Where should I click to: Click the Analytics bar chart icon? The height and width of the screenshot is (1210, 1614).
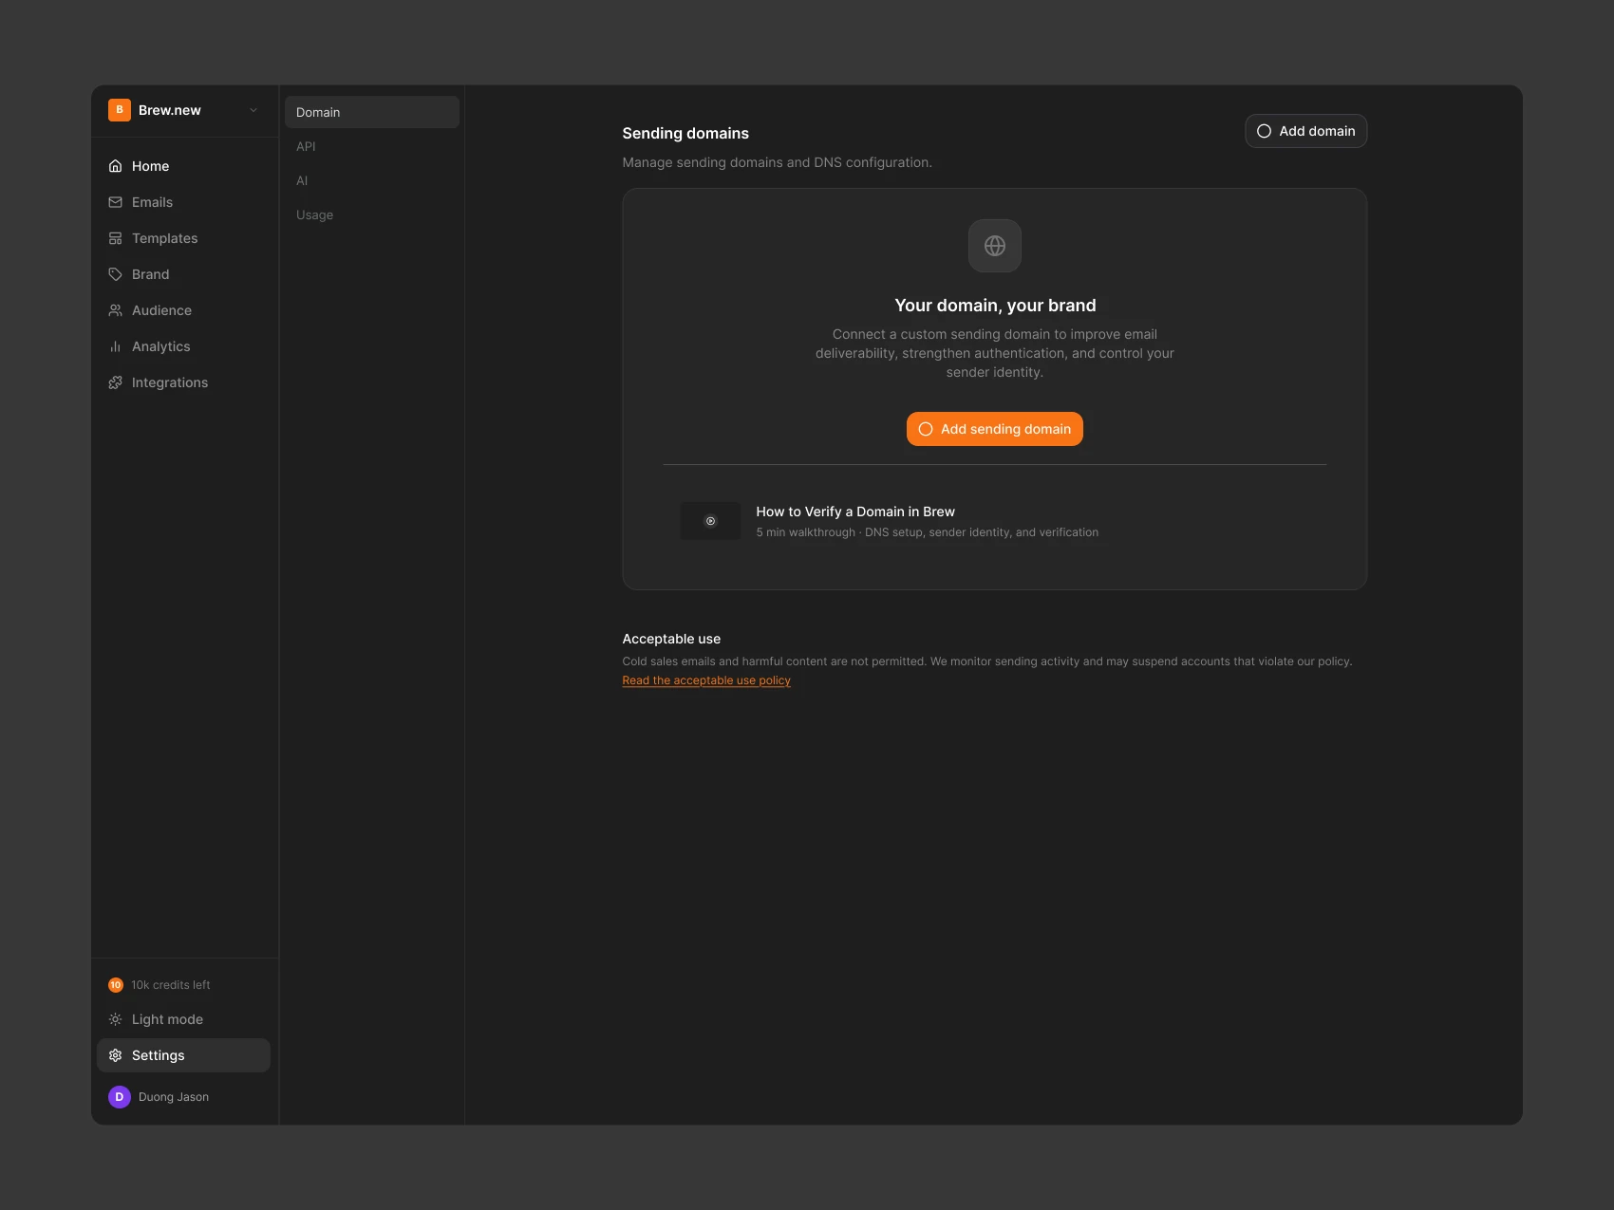tap(116, 346)
